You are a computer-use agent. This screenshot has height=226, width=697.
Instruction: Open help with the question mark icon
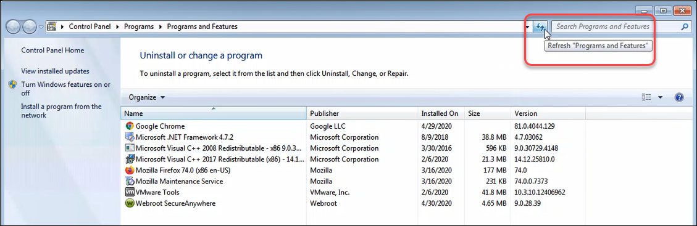click(678, 97)
